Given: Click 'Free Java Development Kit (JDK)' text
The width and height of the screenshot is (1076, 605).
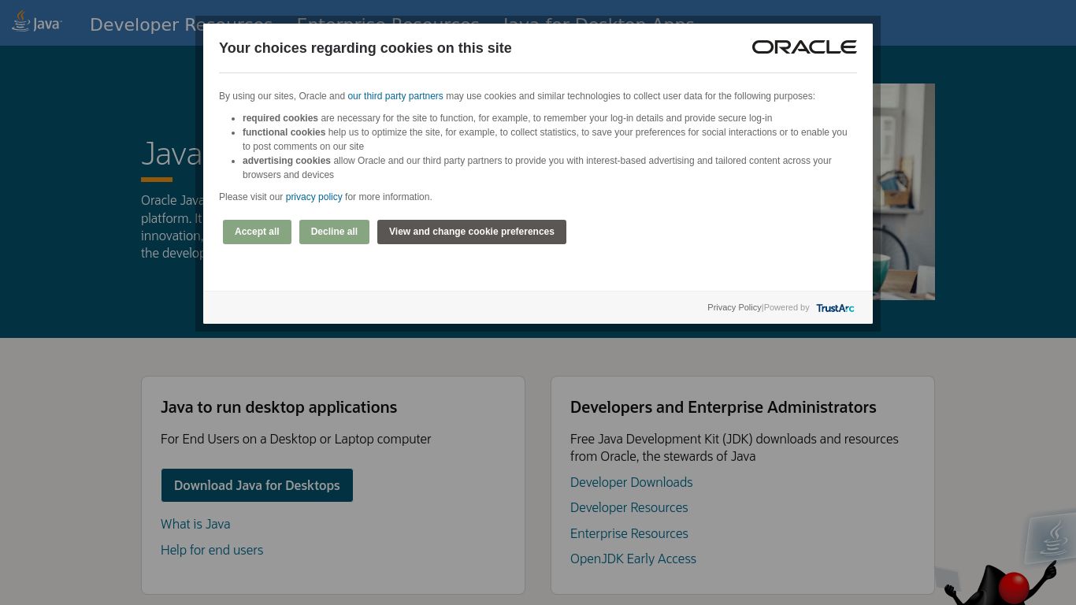Looking at the screenshot, I should pyautogui.click(x=734, y=447).
